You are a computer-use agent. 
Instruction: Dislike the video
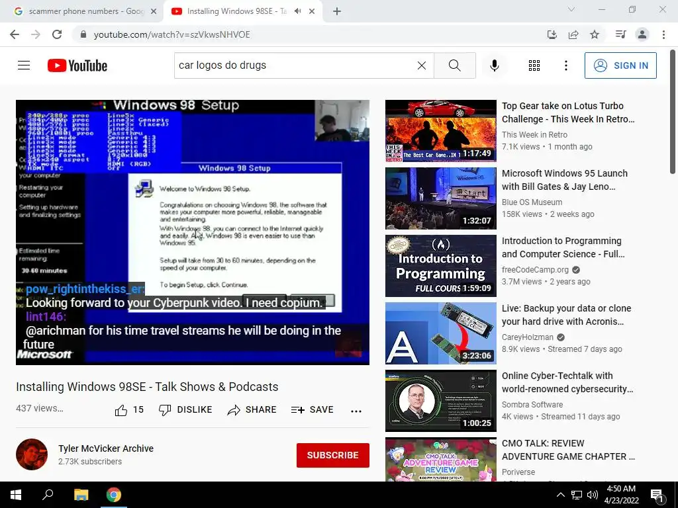click(x=185, y=409)
